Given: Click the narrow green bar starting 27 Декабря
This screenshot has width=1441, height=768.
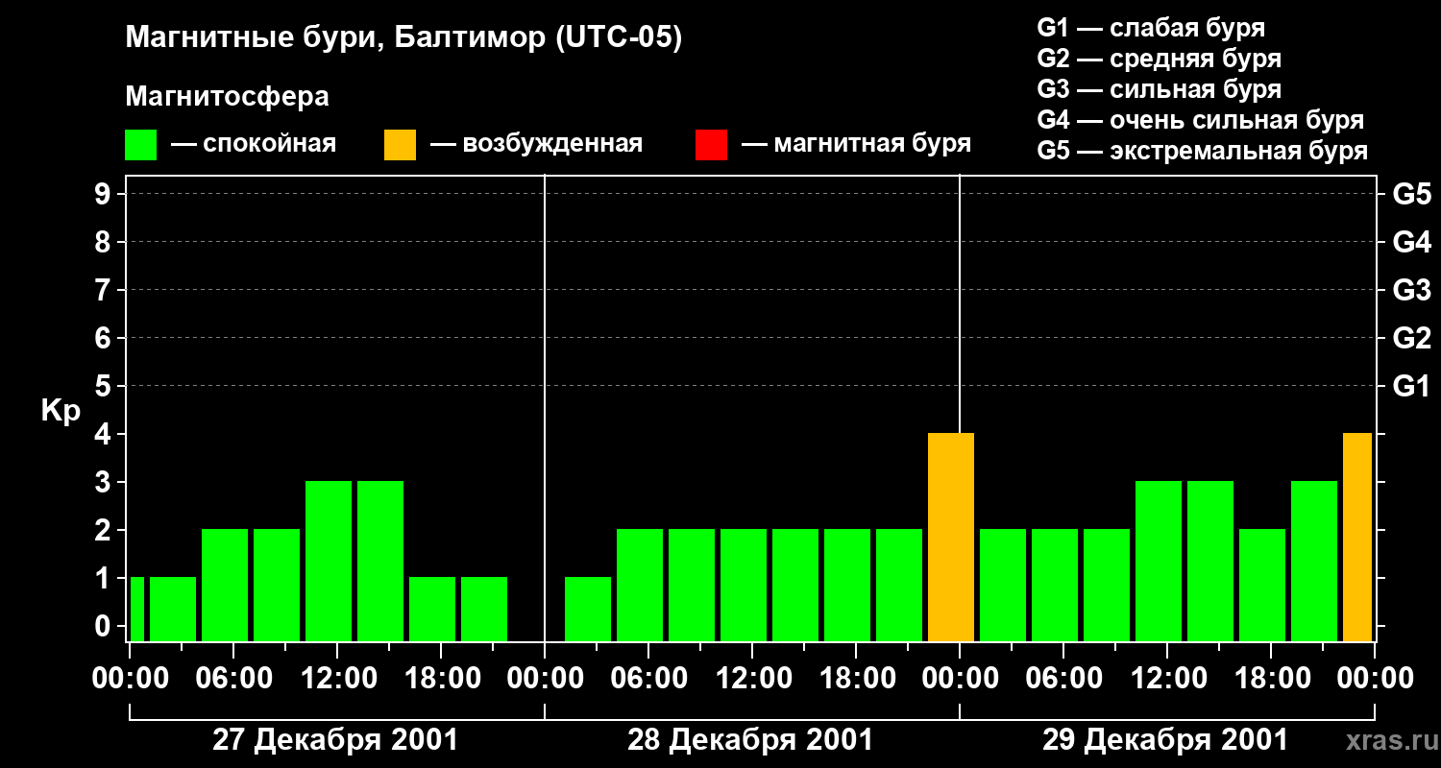Looking at the screenshot, I should [x=136, y=610].
